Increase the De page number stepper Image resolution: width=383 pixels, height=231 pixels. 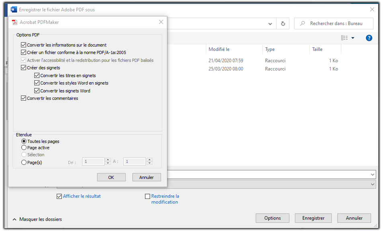107,160
